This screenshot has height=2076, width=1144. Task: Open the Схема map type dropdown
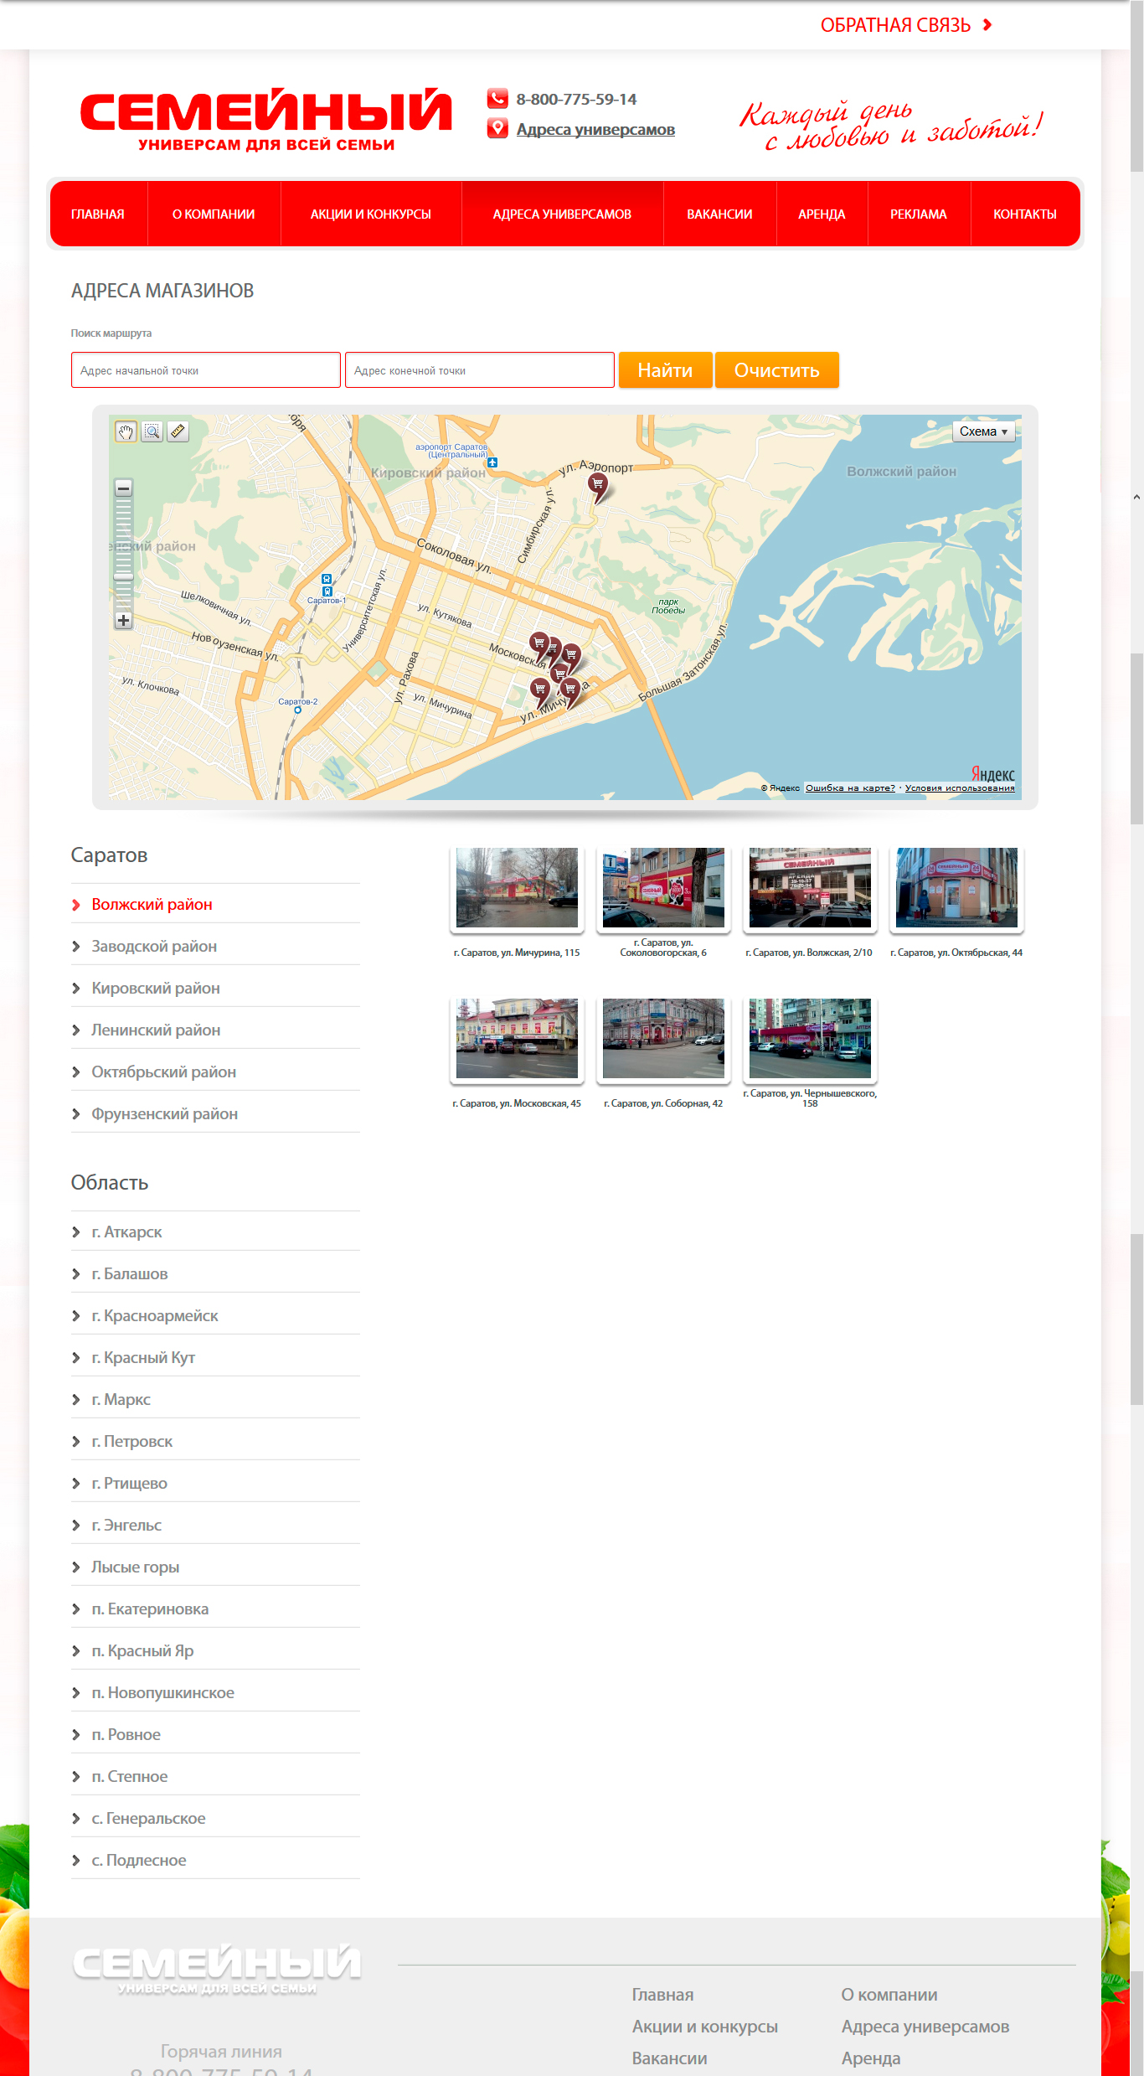[983, 431]
